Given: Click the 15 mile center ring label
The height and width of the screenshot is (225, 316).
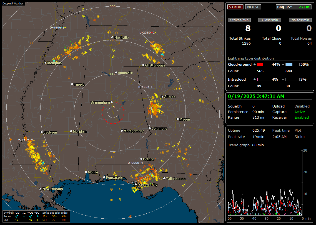Looking at the screenshot, I should 113,107.
